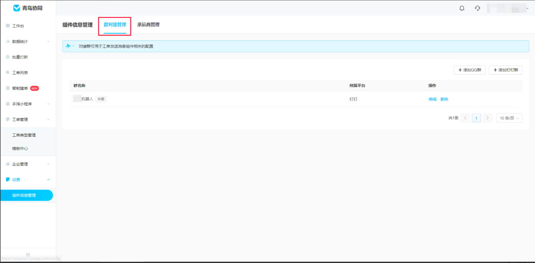Click 编辑 for the 机器人 group

[432, 99]
